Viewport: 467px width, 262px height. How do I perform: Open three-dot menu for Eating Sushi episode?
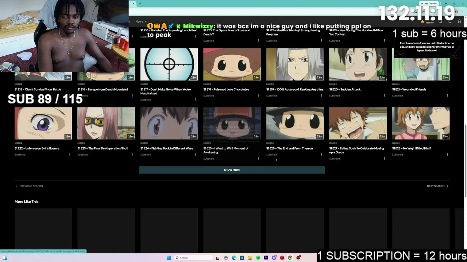point(385,159)
